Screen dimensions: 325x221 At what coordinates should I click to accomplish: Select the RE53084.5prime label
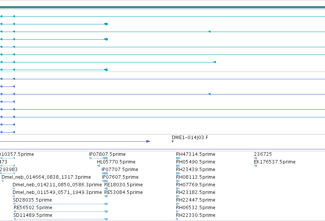point(123,192)
